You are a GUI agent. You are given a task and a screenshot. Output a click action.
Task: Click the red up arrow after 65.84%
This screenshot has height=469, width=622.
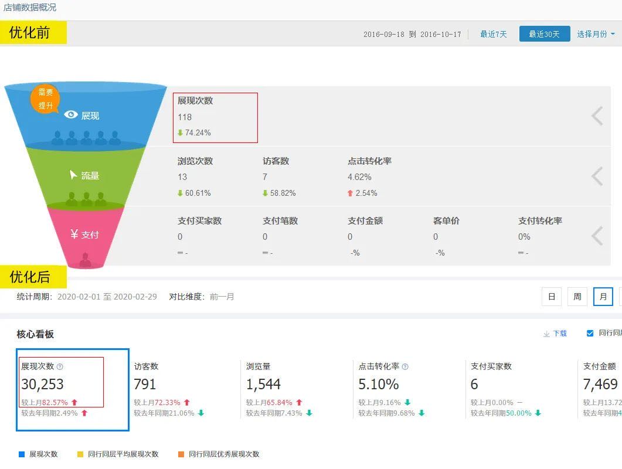(x=299, y=402)
